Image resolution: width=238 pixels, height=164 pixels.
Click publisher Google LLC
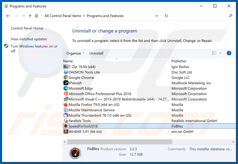[180, 77]
